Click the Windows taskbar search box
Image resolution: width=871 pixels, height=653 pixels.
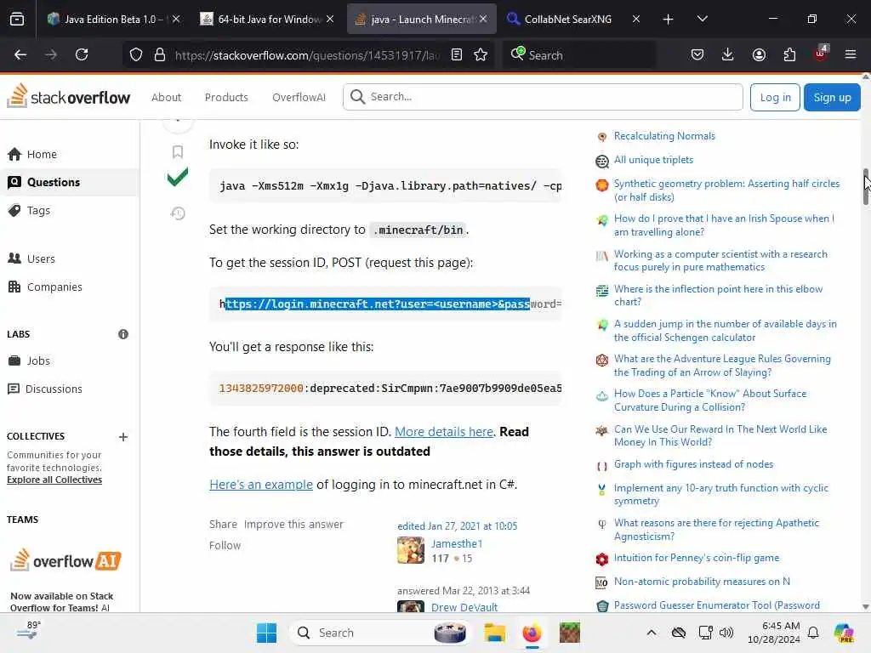[380, 633]
